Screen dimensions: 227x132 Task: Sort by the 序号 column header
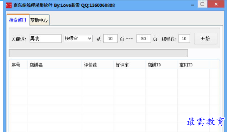(18, 65)
